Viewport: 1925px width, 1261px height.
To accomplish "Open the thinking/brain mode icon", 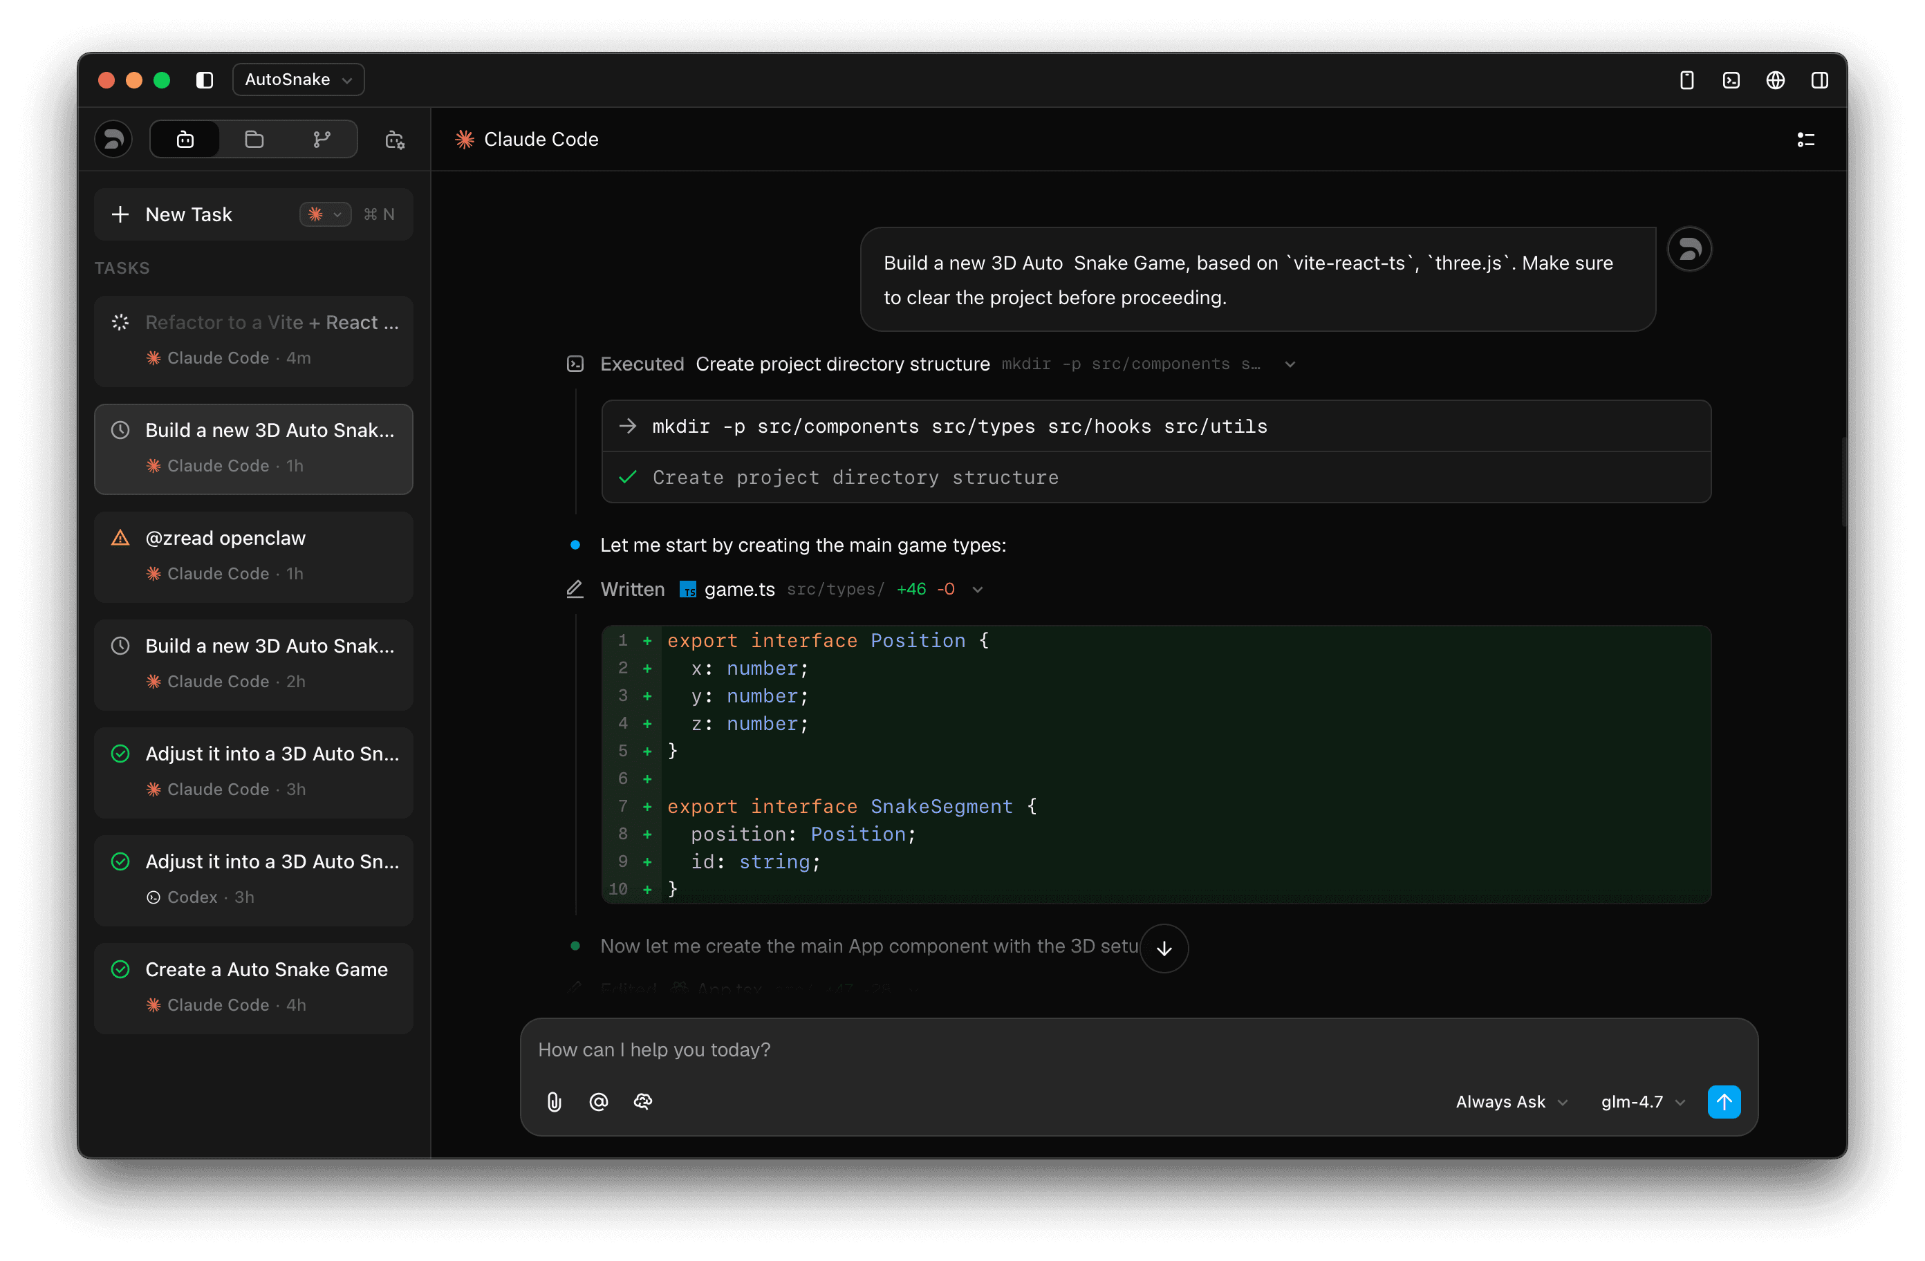I will 642,1102.
